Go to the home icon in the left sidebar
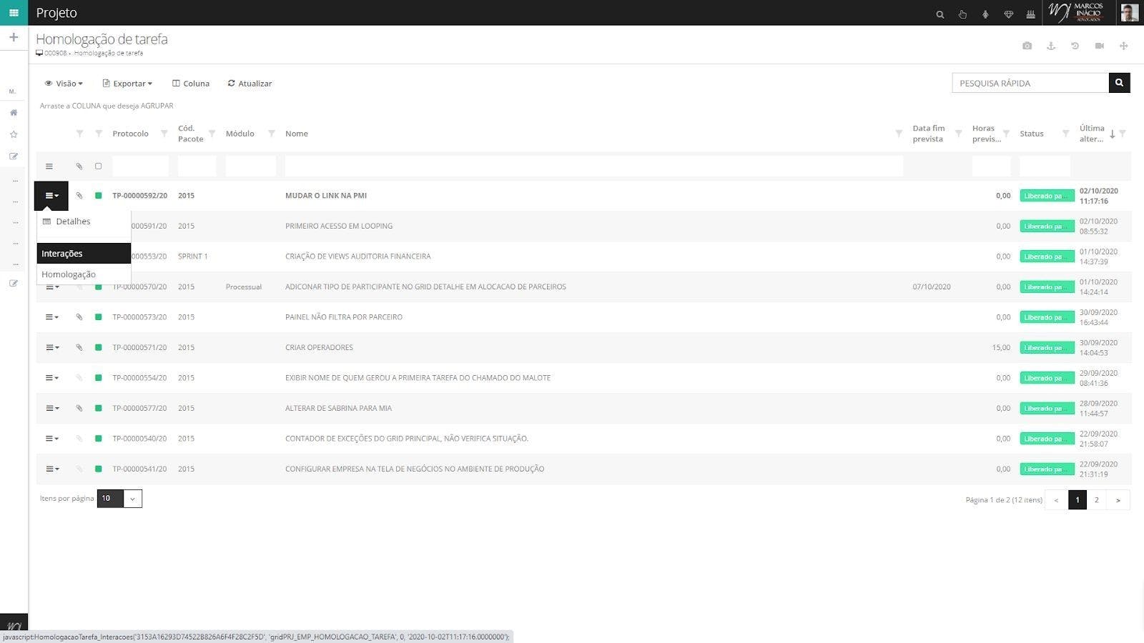This screenshot has width=1144, height=643. click(x=14, y=113)
